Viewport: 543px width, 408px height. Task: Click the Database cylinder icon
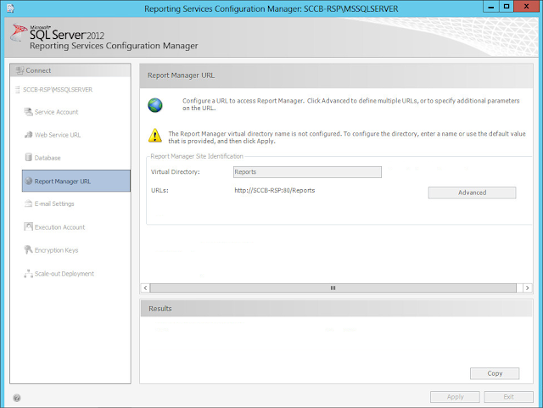(28, 157)
